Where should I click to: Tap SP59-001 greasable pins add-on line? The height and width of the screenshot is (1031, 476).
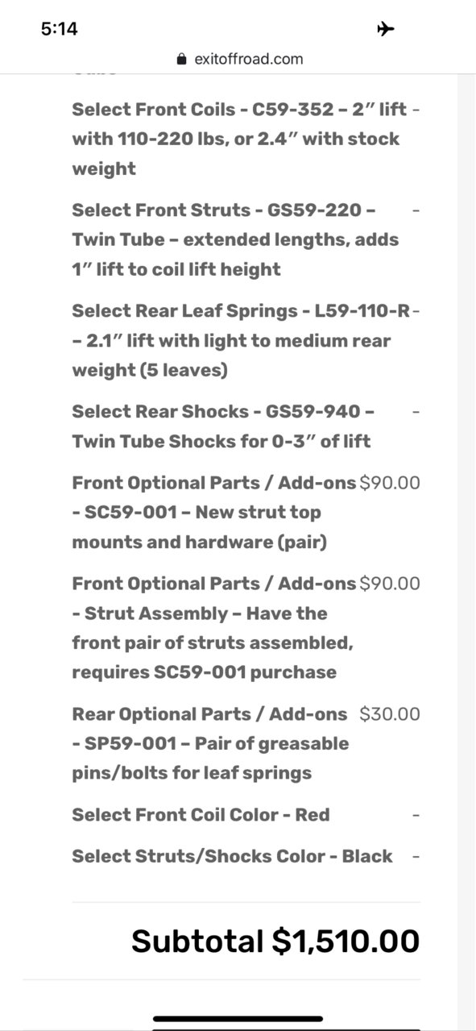tap(210, 743)
